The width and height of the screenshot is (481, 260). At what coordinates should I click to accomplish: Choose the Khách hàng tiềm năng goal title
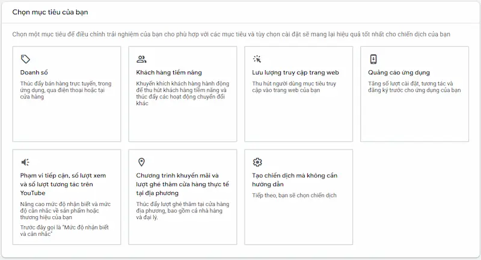click(164, 73)
